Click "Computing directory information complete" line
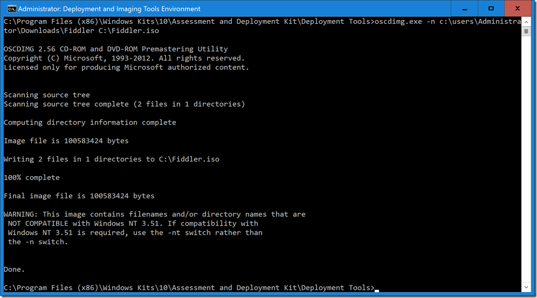Viewport: 537px width, 298px height. click(90, 122)
